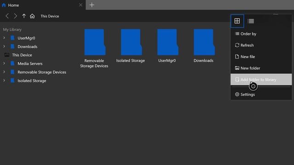Click blue folder icon beside sidebar Downloads
This screenshot has width=294, height=165.
(12, 46)
